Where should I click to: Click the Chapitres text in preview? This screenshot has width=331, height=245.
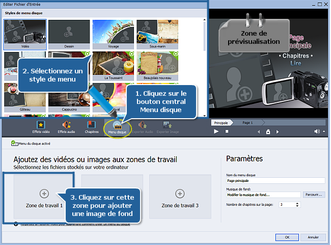(x=296, y=56)
